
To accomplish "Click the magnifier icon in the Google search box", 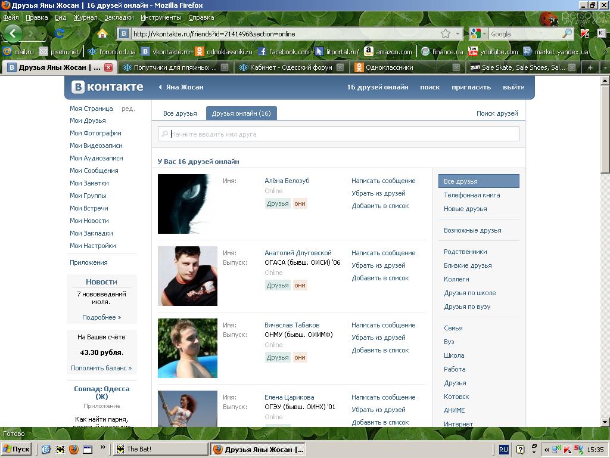I will (567, 34).
